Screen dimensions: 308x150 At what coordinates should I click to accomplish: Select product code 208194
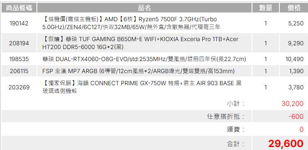[19, 43]
